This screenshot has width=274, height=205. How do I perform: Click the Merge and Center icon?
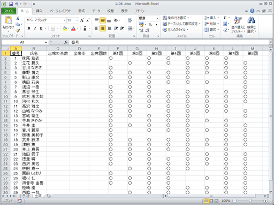pos(130,28)
